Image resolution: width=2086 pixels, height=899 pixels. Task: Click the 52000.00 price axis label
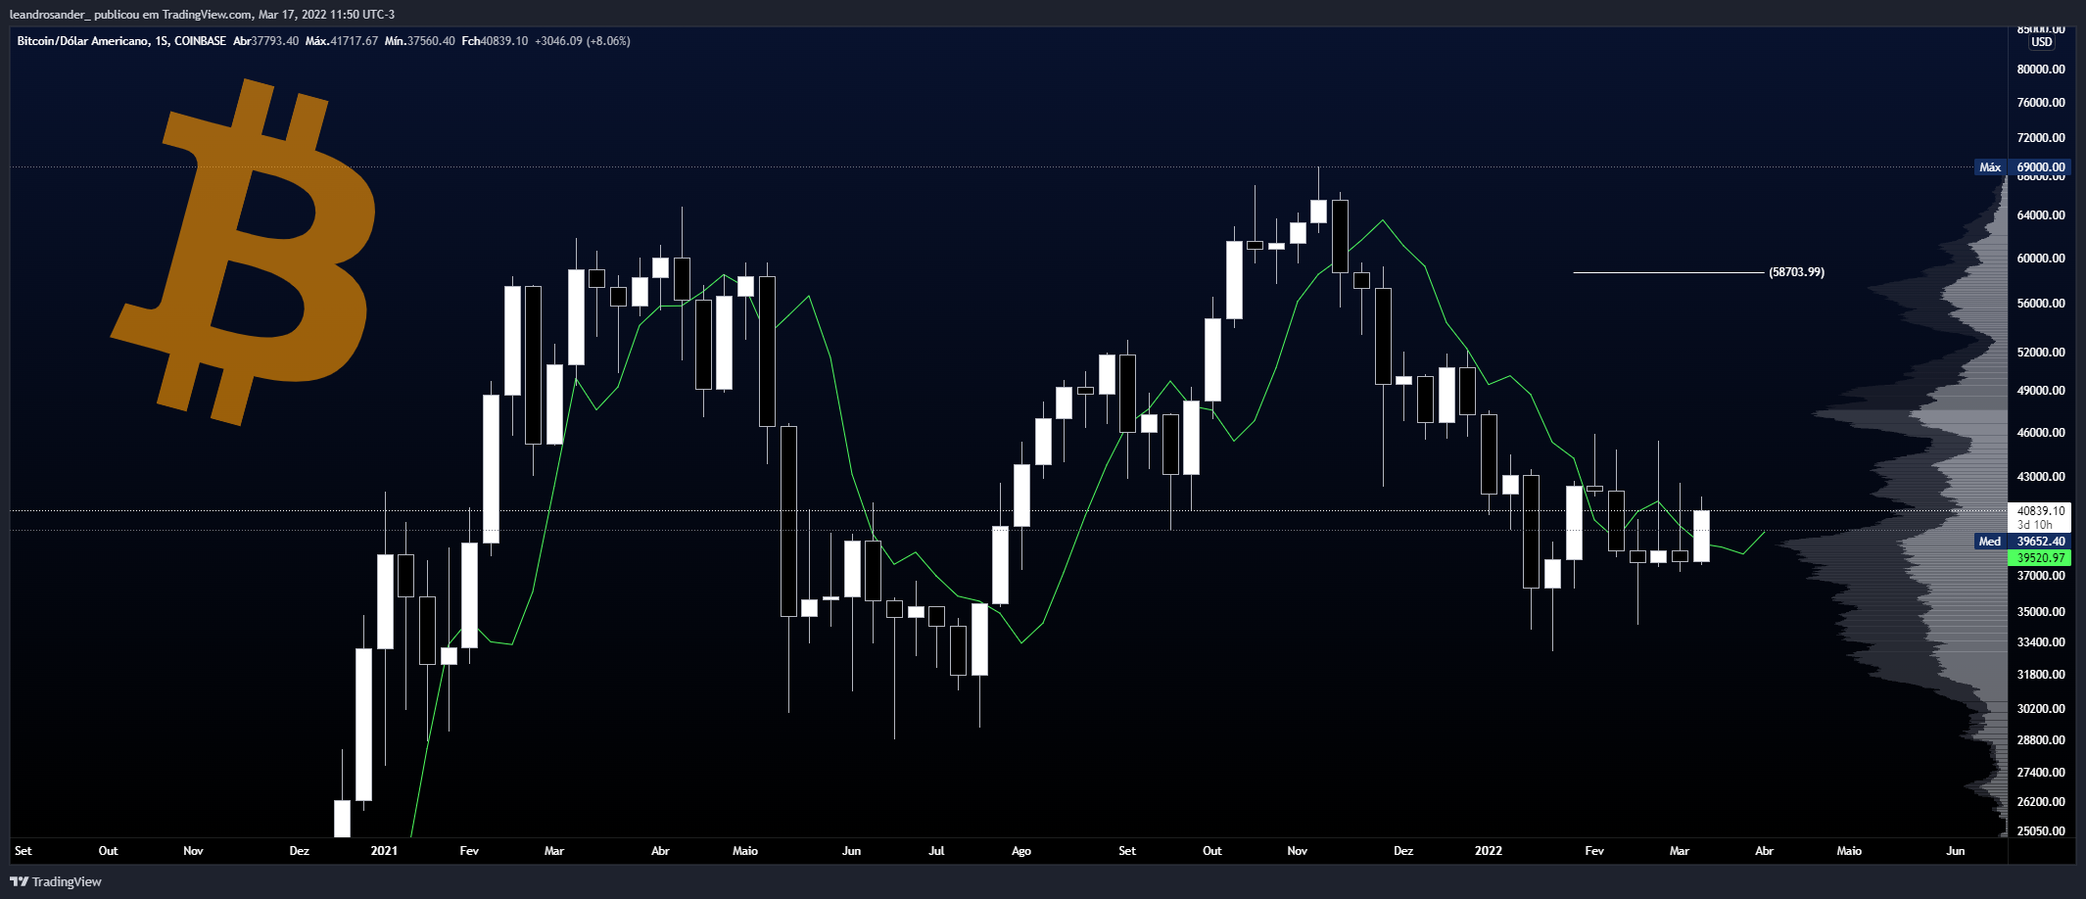pyautogui.click(x=2041, y=353)
